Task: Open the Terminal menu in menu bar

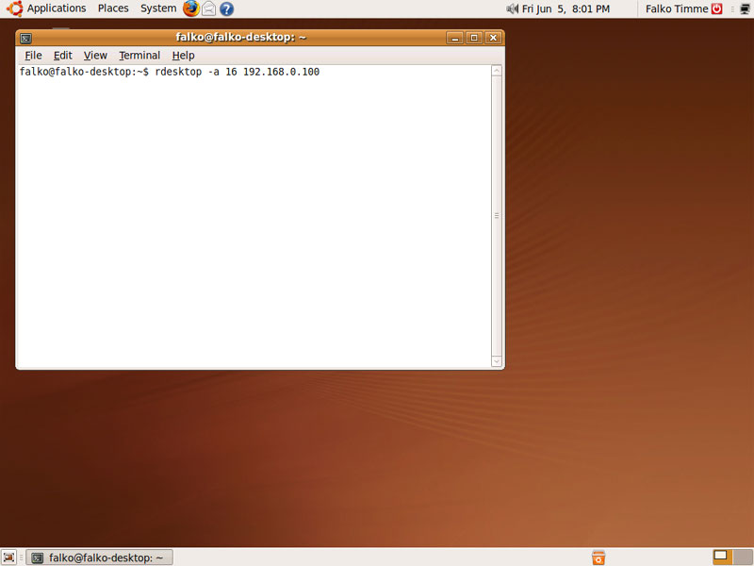Action: [139, 56]
